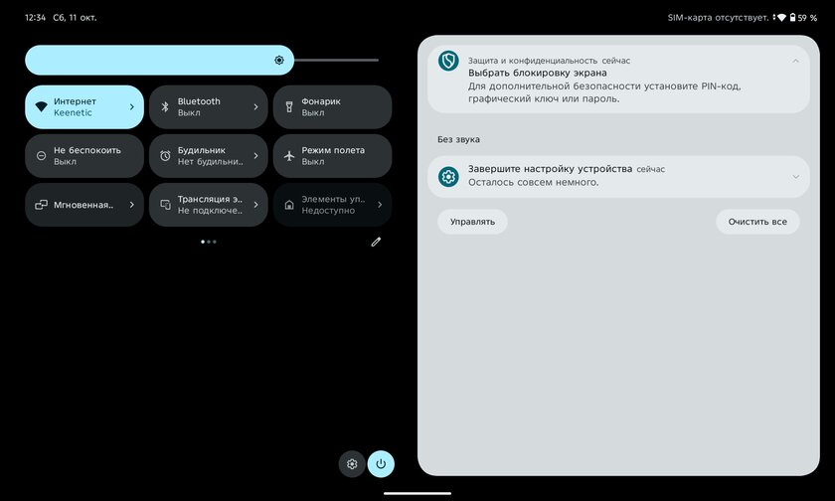The image size is (835, 501).
Task: Collapse the screen lock notification chevron
Action: click(795, 61)
